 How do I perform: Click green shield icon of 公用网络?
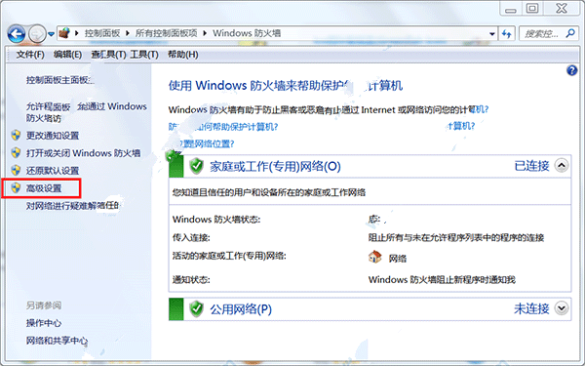[196, 308]
